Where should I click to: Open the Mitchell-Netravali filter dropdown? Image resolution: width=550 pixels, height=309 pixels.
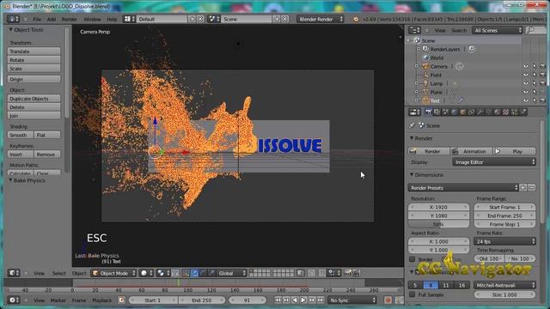pyautogui.click(x=504, y=285)
